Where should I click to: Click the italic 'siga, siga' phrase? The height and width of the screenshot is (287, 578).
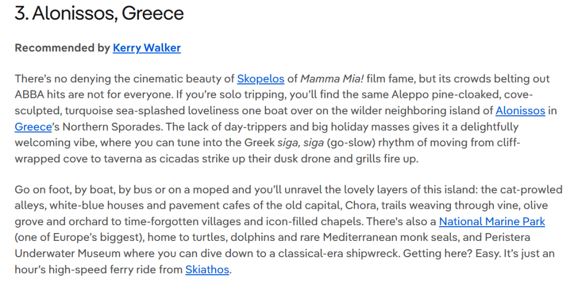click(x=300, y=142)
